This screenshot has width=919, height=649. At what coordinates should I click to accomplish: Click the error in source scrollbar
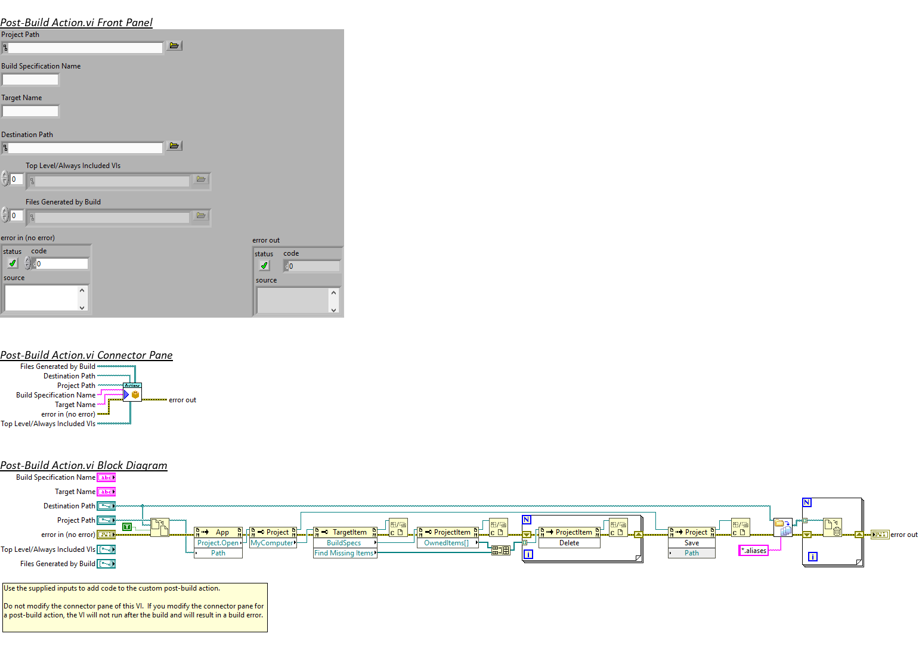pos(82,298)
